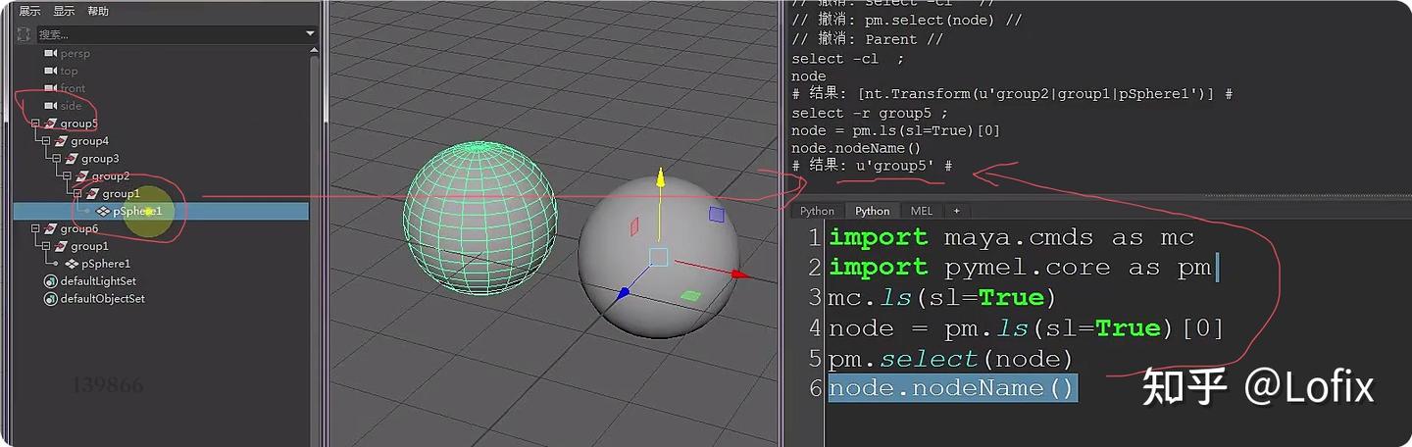Screen dimensions: 1412x447
Task: Click line 5 'pm.select(node)'
Action: (x=951, y=359)
